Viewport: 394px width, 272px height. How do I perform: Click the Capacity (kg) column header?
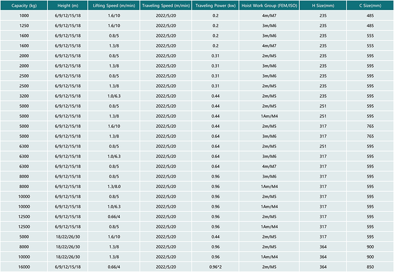pos(24,6)
